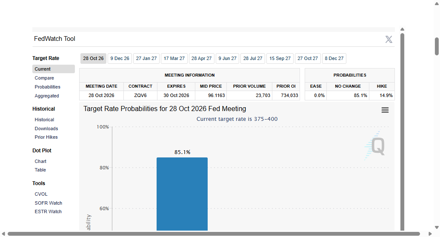Open the Compare view
Screen dimensions: 440x237
[x=44, y=78]
